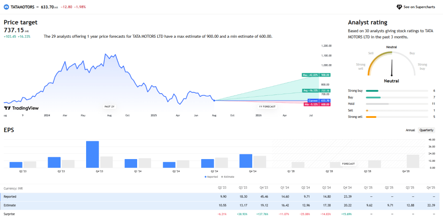Click the Q4 '24 reported EPS bar
This screenshot has width=443, height=218.
(246, 161)
